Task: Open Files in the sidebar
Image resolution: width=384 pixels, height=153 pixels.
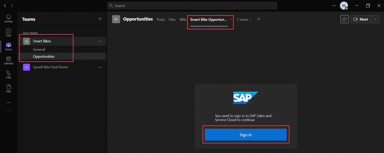Action: 8,89
